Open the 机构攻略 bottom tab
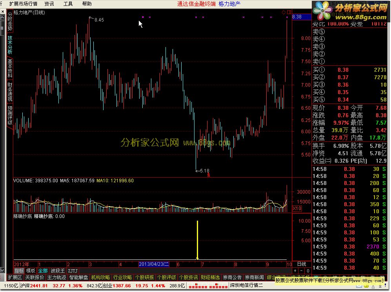Viewport: 391px width, 292px height. (100, 277)
